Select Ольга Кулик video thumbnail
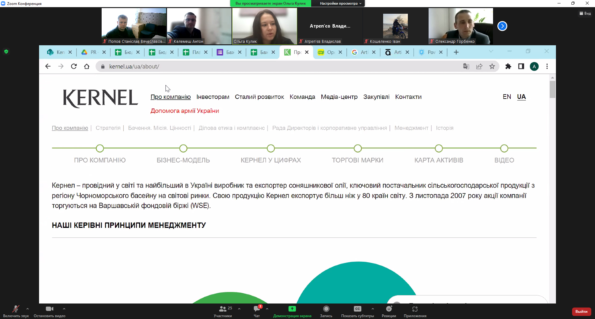 [265, 26]
